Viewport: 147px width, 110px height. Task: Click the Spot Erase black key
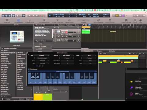point(38,76)
